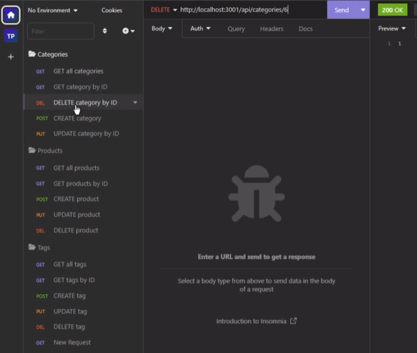Select UPDATE tag request

pyautogui.click(x=84, y=311)
